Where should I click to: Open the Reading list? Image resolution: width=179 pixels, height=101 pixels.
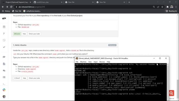tap(171, 11)
